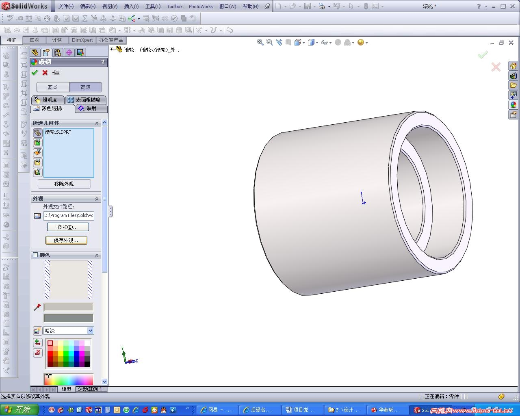
Task: Switch to the 照明度 tab
Action: tap(48, 100)
